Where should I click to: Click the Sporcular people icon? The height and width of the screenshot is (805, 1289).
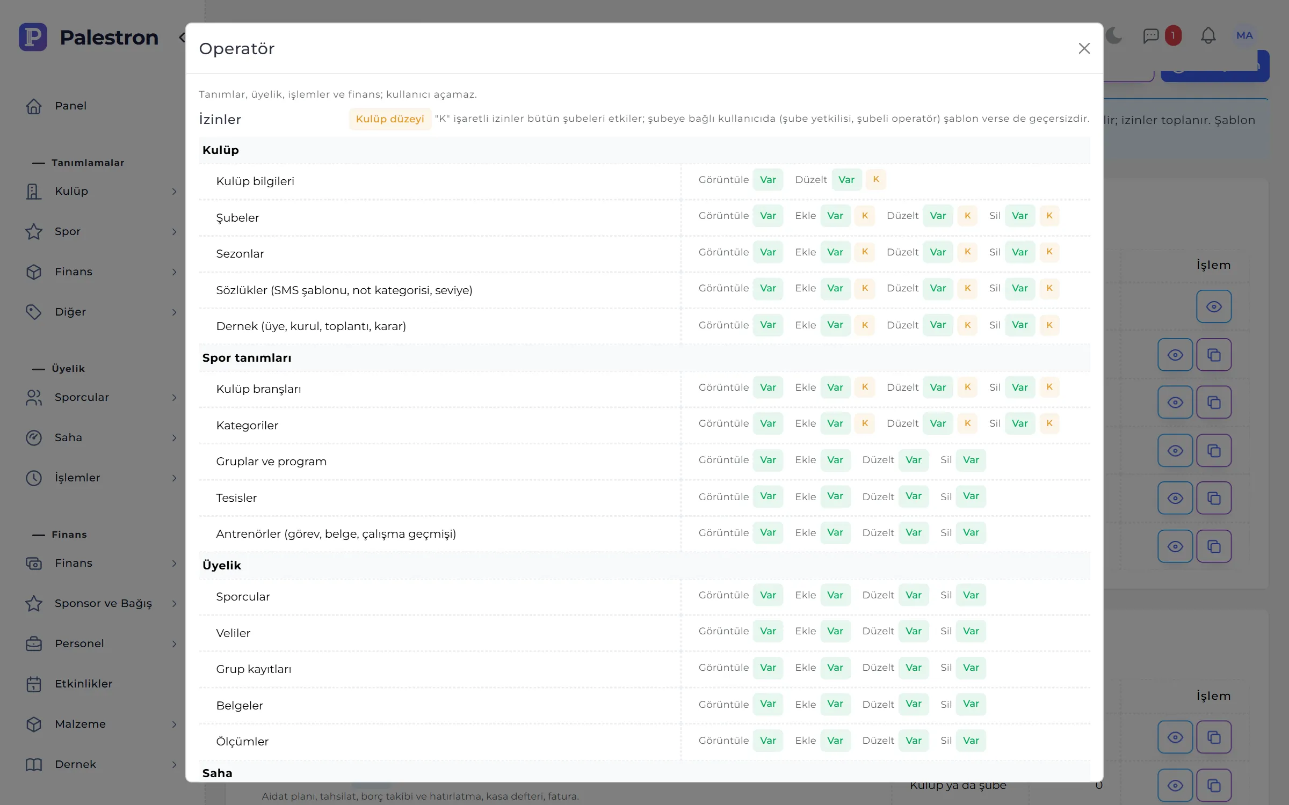tap(34, 398)
